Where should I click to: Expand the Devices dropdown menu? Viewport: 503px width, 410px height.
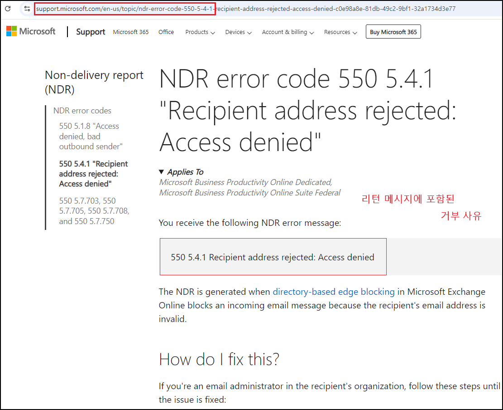tap(238, 32)
